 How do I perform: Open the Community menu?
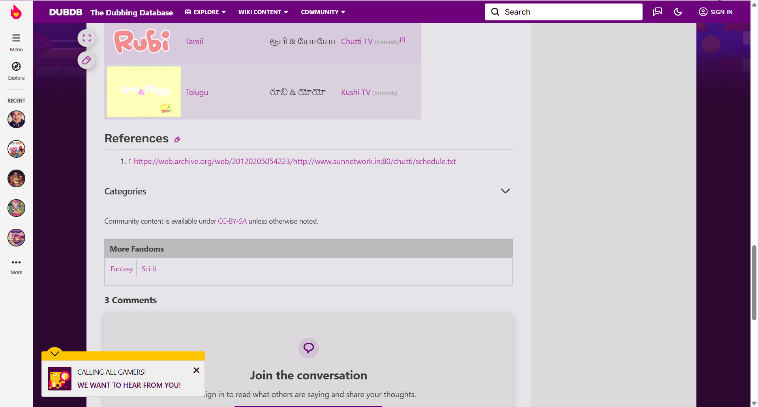pos(323,12)
